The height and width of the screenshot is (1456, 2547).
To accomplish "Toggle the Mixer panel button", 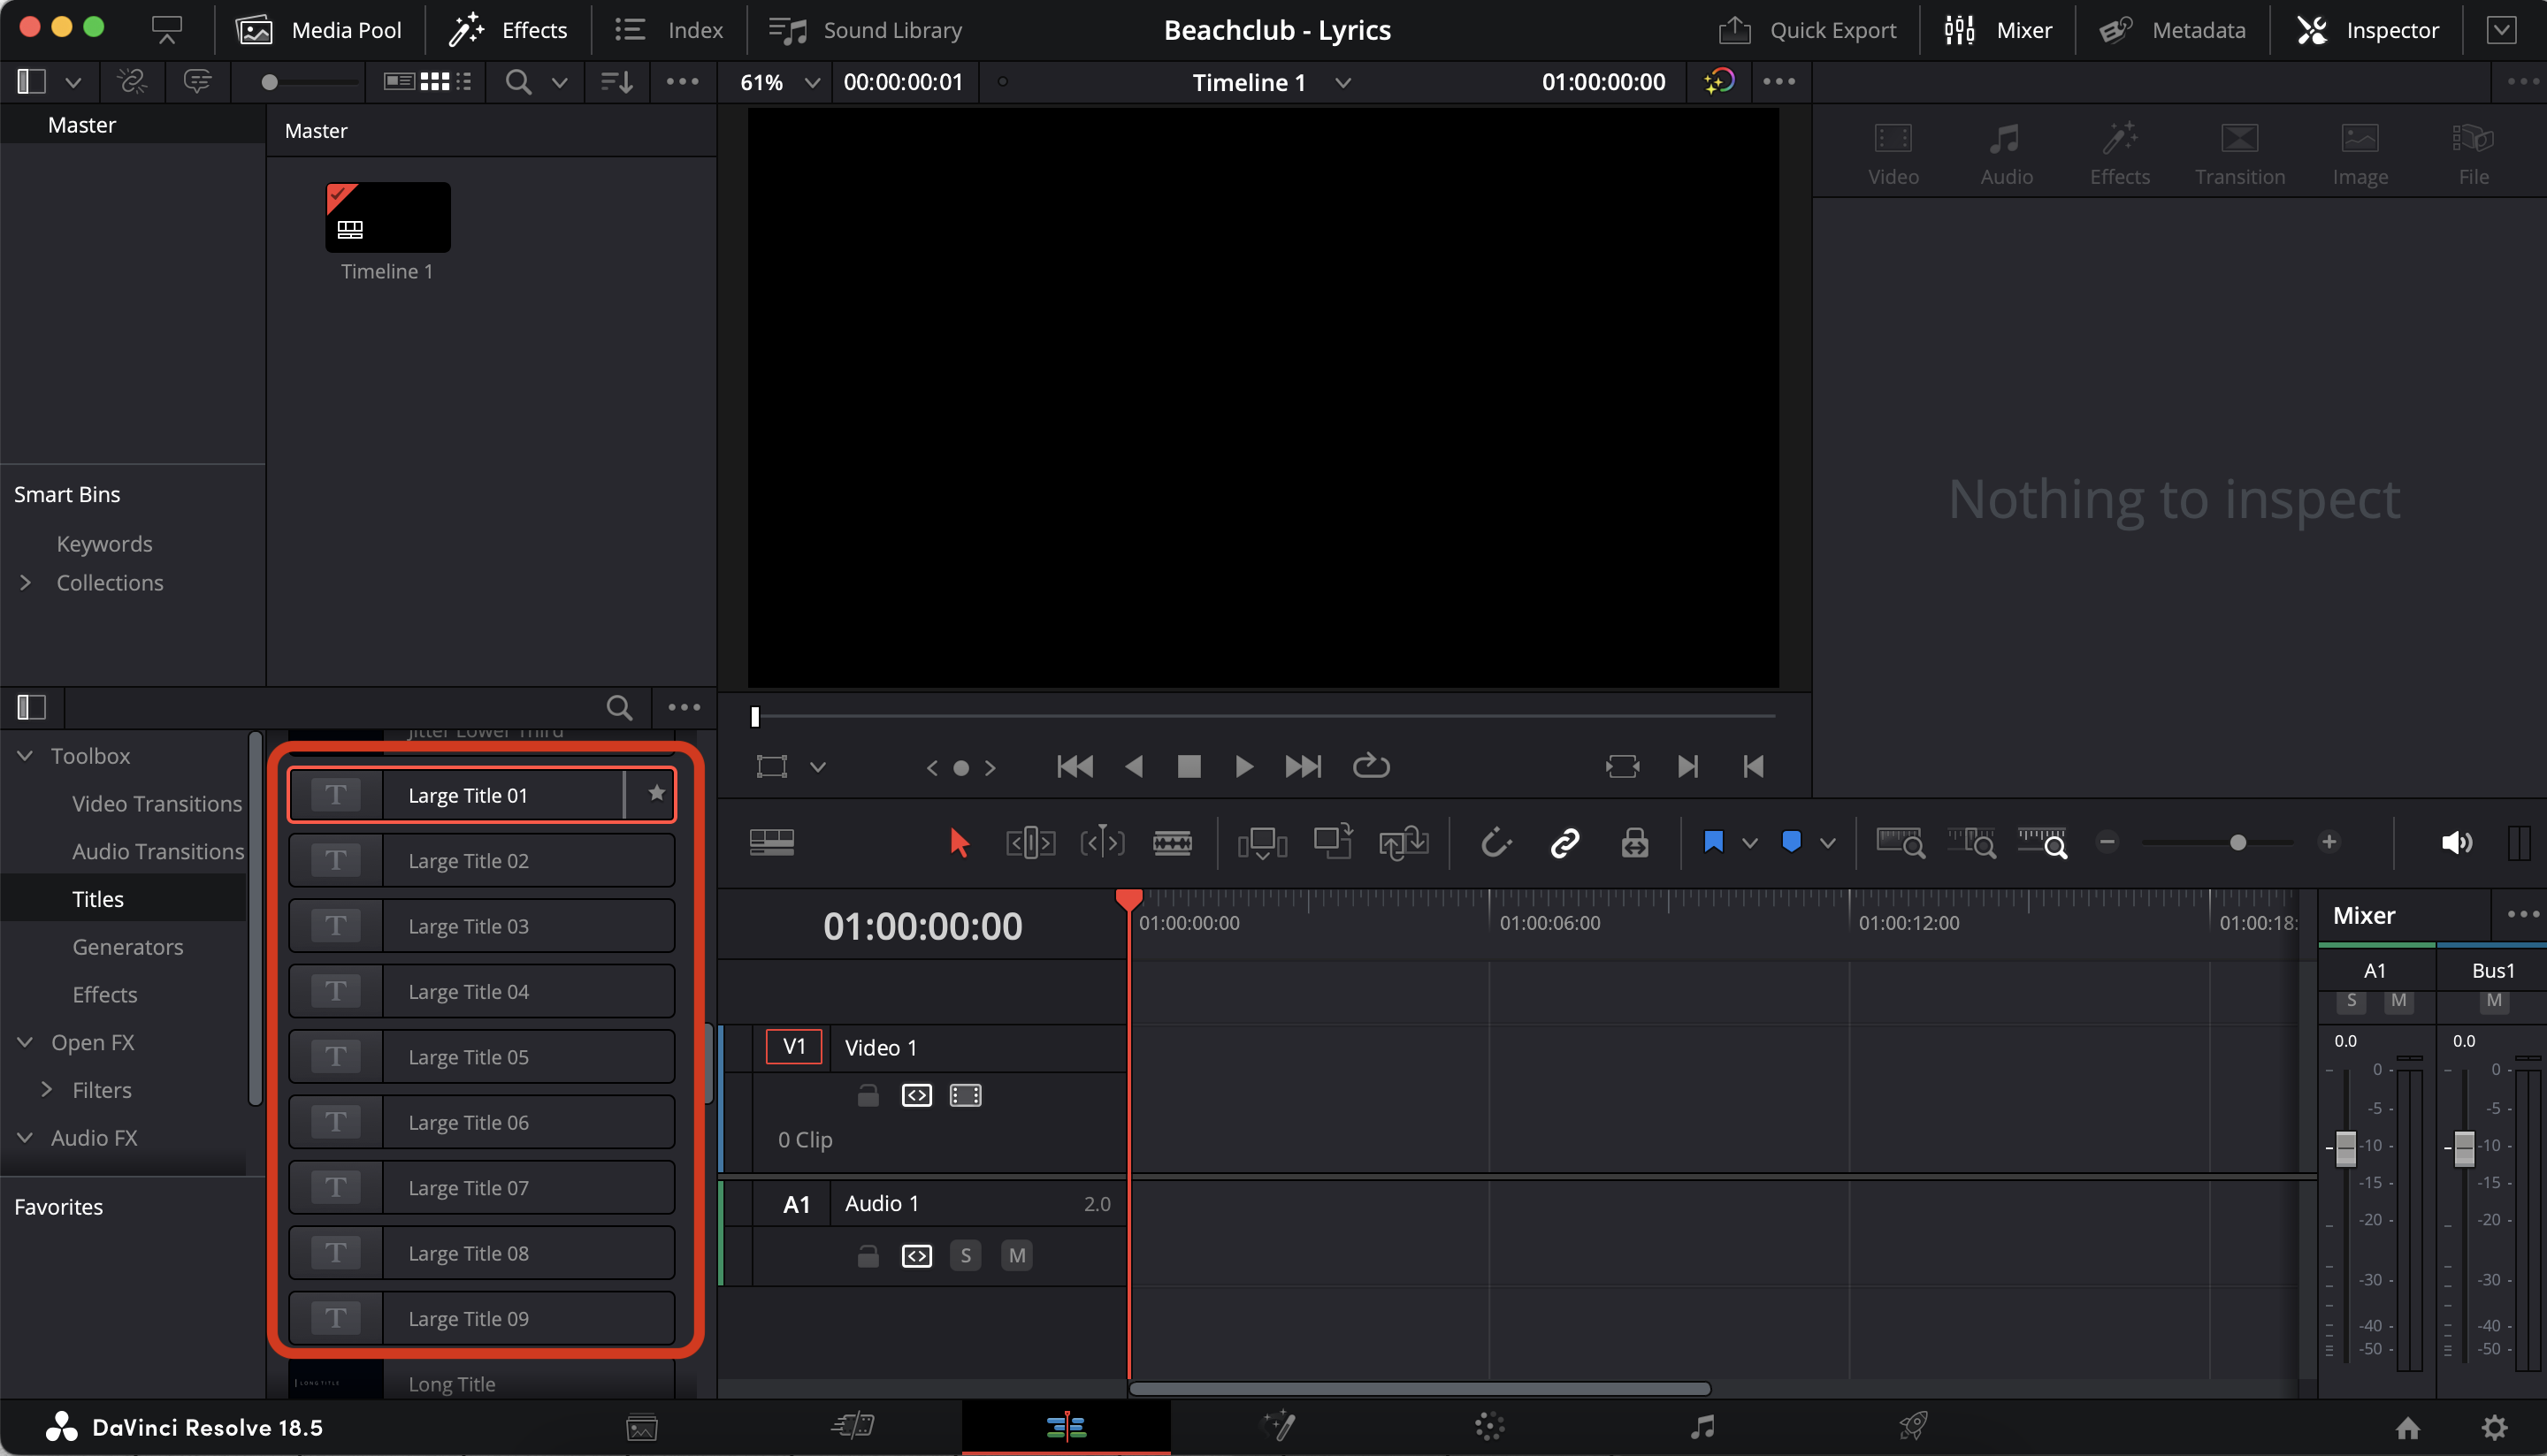I will [1997, 30].
